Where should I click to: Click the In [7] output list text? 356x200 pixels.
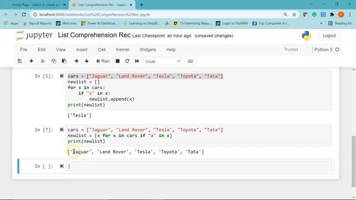pyautogui.click(x=136, y=152)
